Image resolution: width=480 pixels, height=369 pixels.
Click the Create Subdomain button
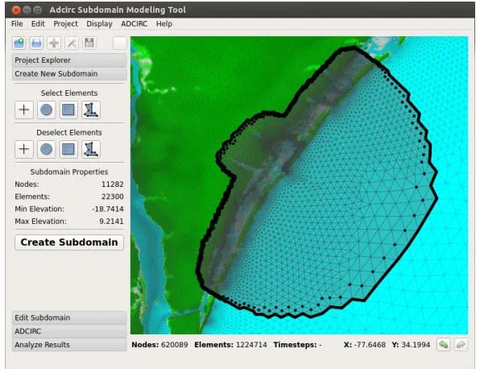[x=69, y=243]
